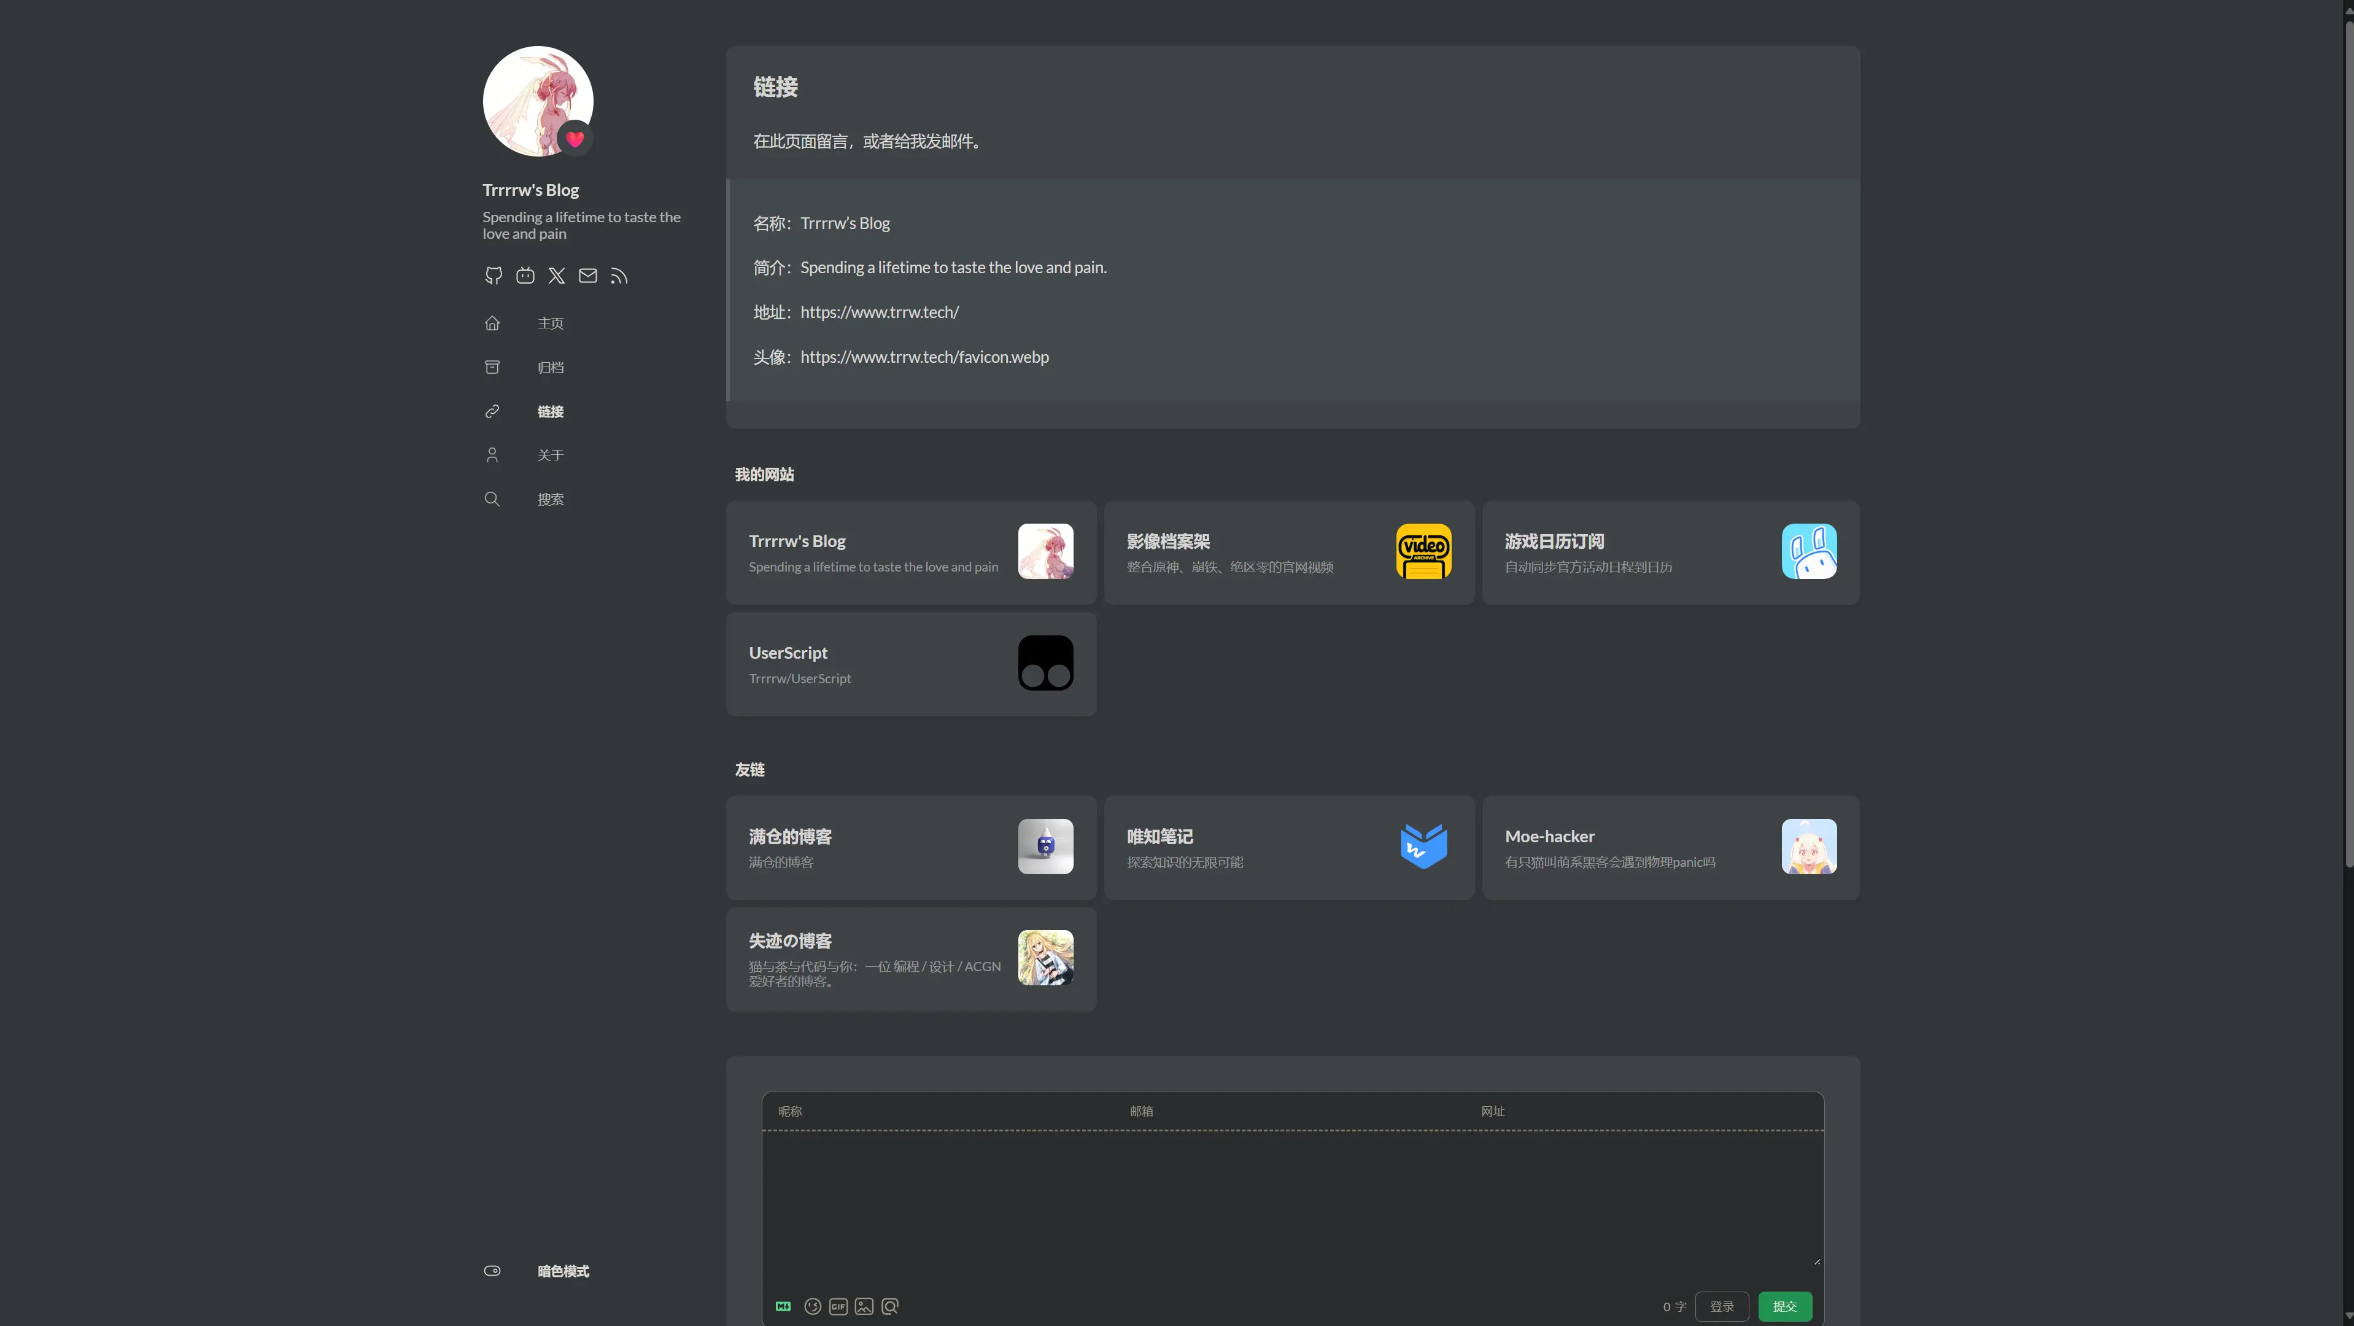Click the email envelope icon

pos(587,275)
